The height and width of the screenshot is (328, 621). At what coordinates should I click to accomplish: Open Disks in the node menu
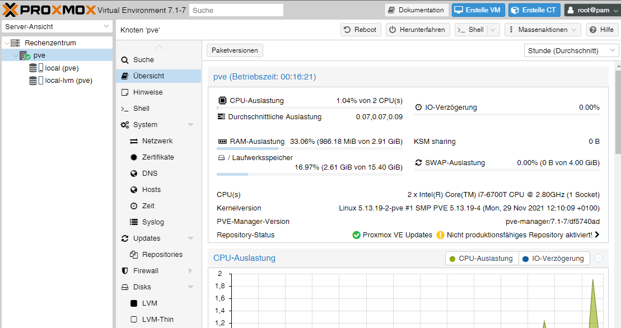pos(158,287)
